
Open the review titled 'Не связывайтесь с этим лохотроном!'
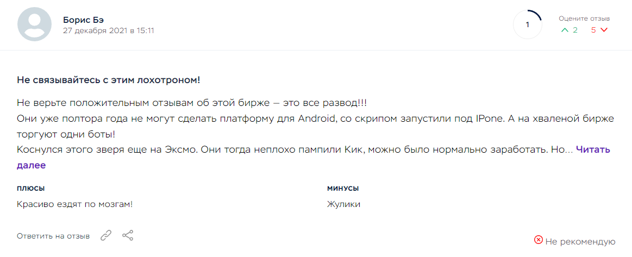109,80
